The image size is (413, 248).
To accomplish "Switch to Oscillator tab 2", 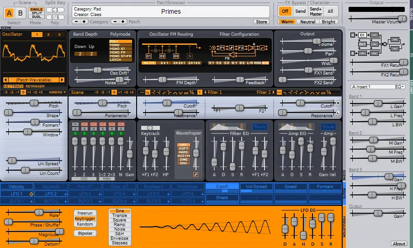I will pyautogui.click(x=48, y=35).
